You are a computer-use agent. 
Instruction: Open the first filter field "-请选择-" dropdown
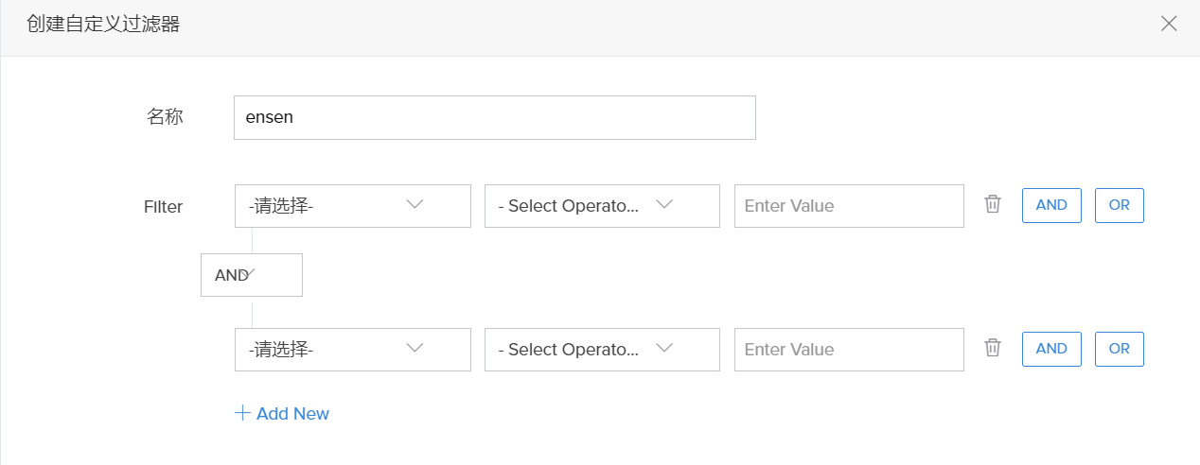click(352, 206)
